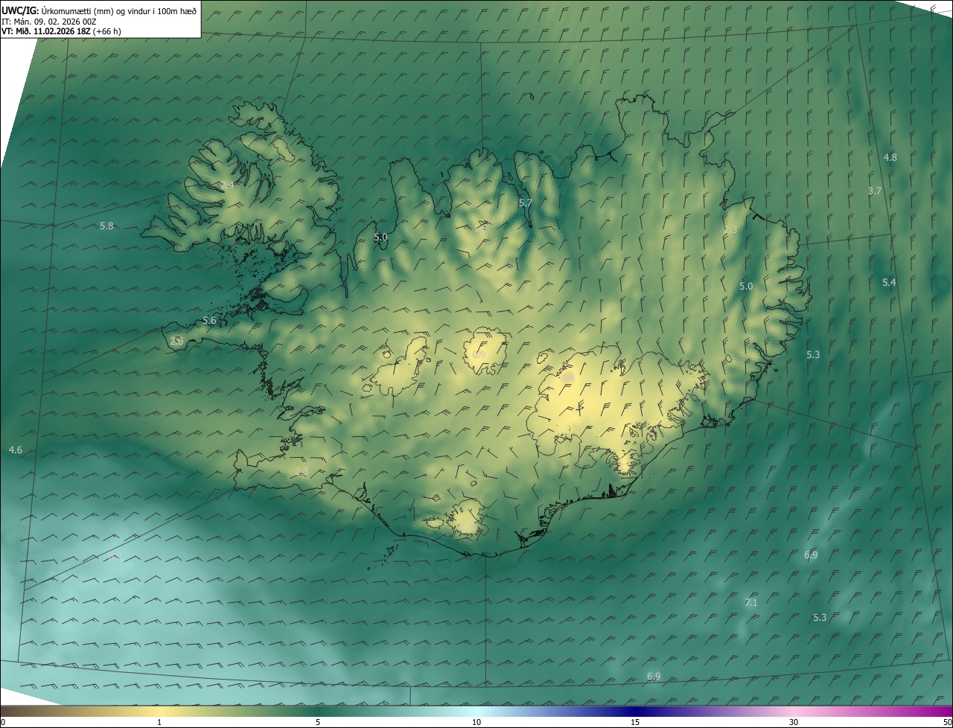Click the color scale tick label "50"
This screenshot has height=728, width=953.
coord(946,722)
